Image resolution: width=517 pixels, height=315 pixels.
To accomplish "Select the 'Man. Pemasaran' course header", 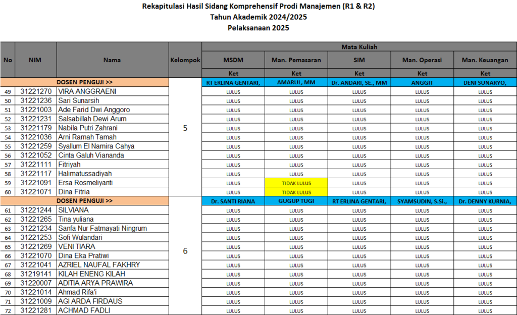I will [296, 60].
